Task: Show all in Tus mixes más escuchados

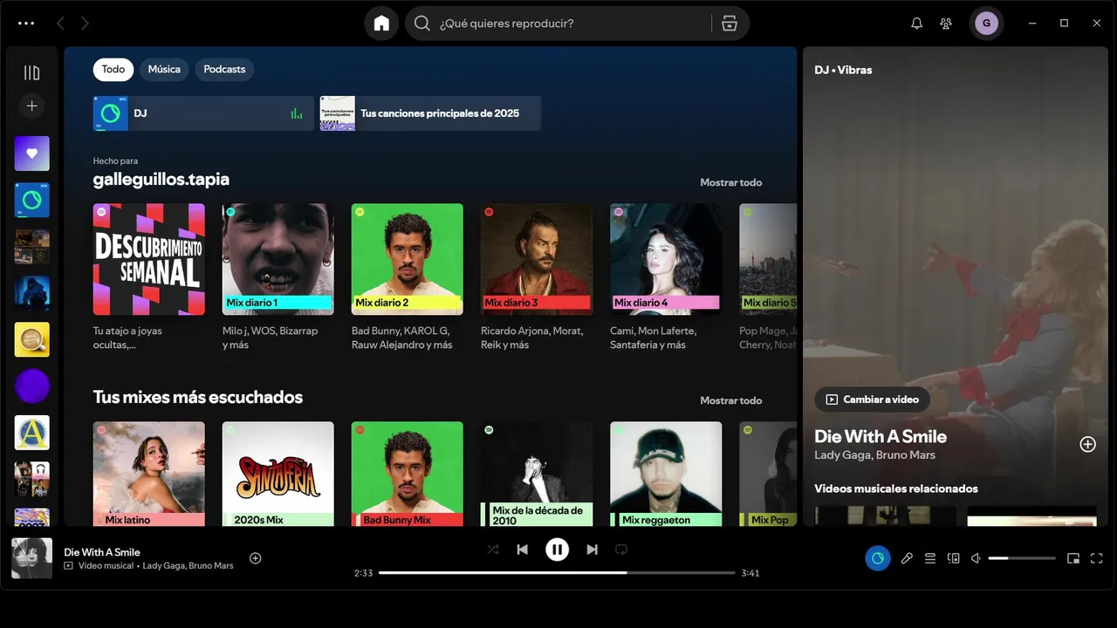Action: [x=730, y=400]
